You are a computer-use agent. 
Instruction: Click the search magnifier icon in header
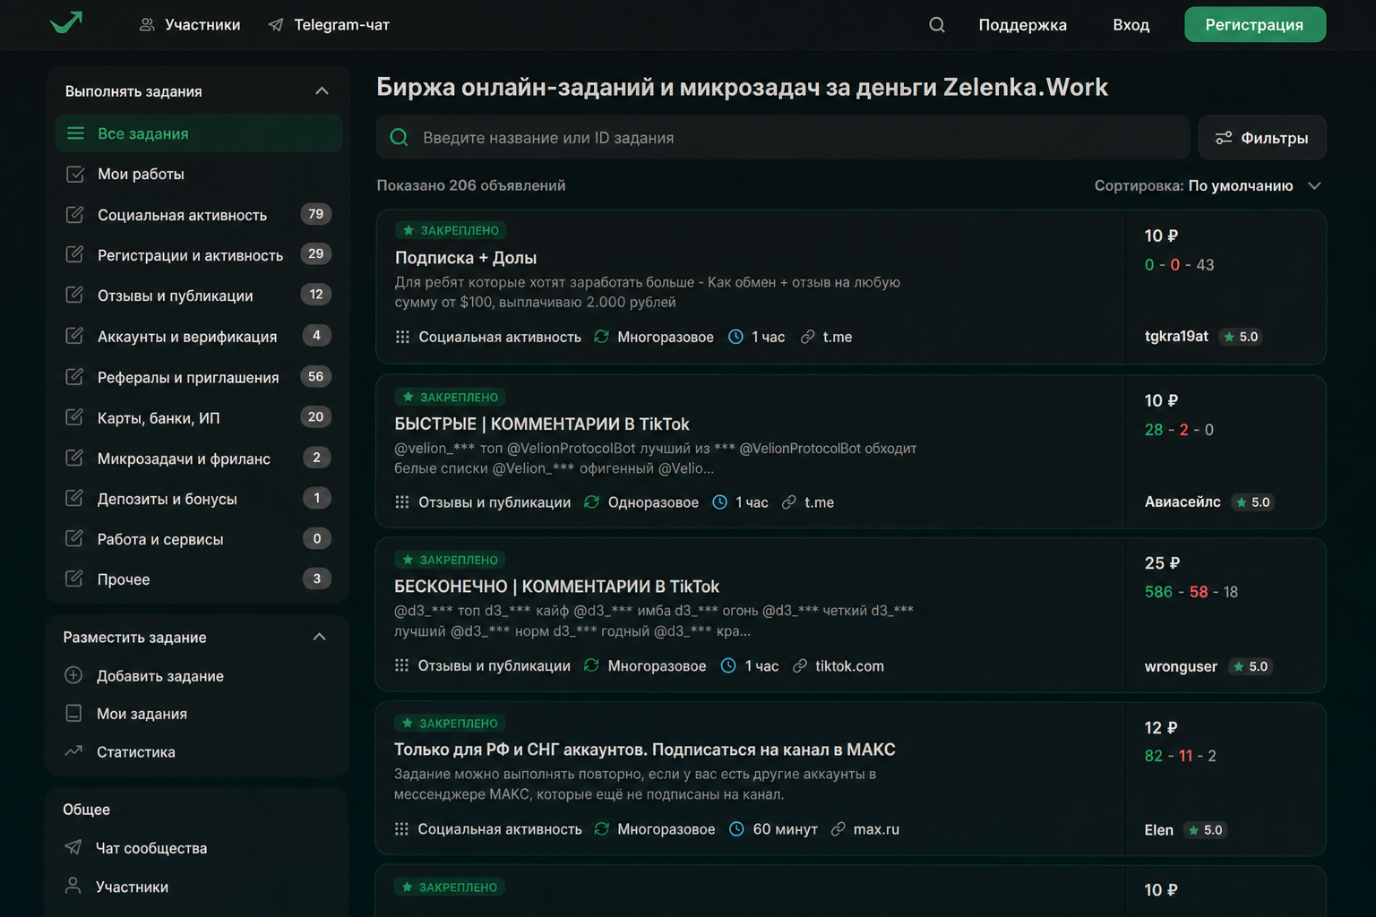click(937, 25)
